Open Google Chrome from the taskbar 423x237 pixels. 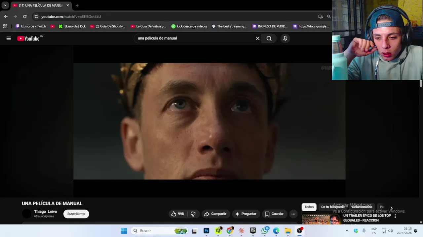click(x=230, y=231)
